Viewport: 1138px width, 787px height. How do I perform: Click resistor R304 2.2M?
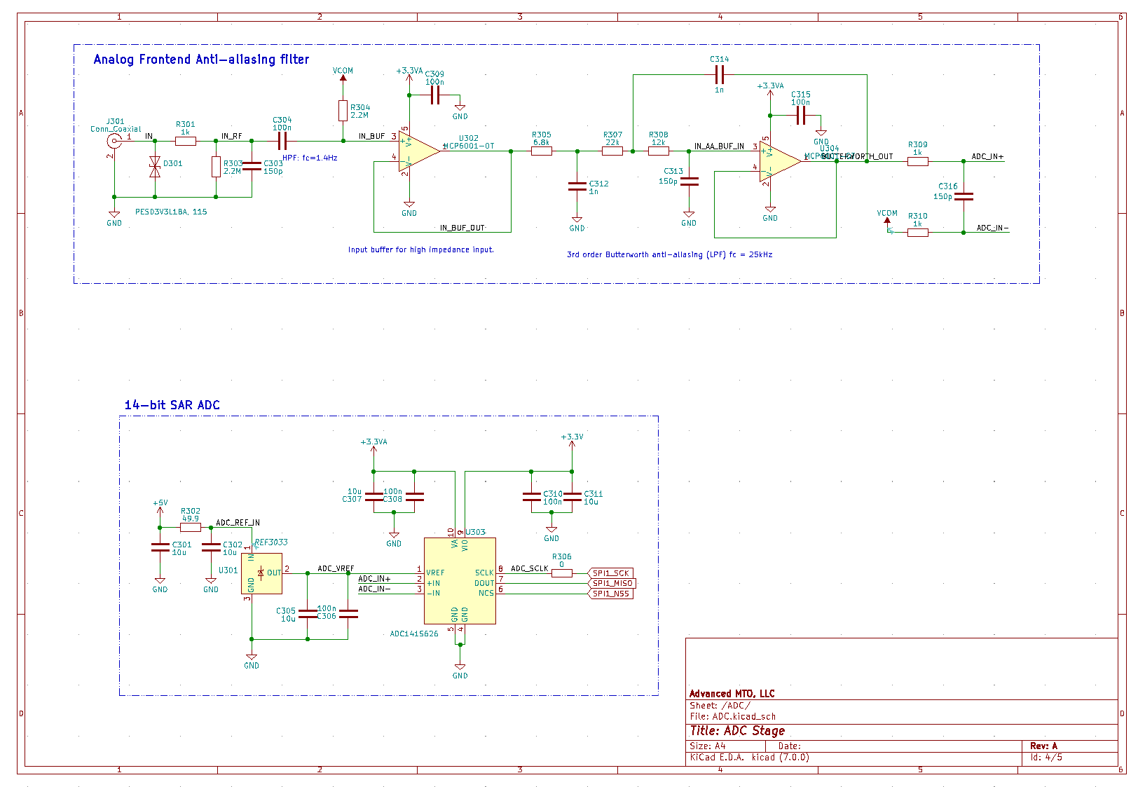[x=343, y=111]
